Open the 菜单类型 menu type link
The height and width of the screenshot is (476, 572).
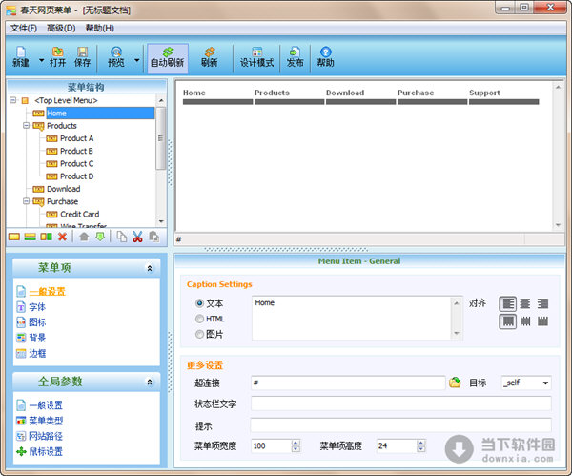pyautogui.click(x=44, y=421)
